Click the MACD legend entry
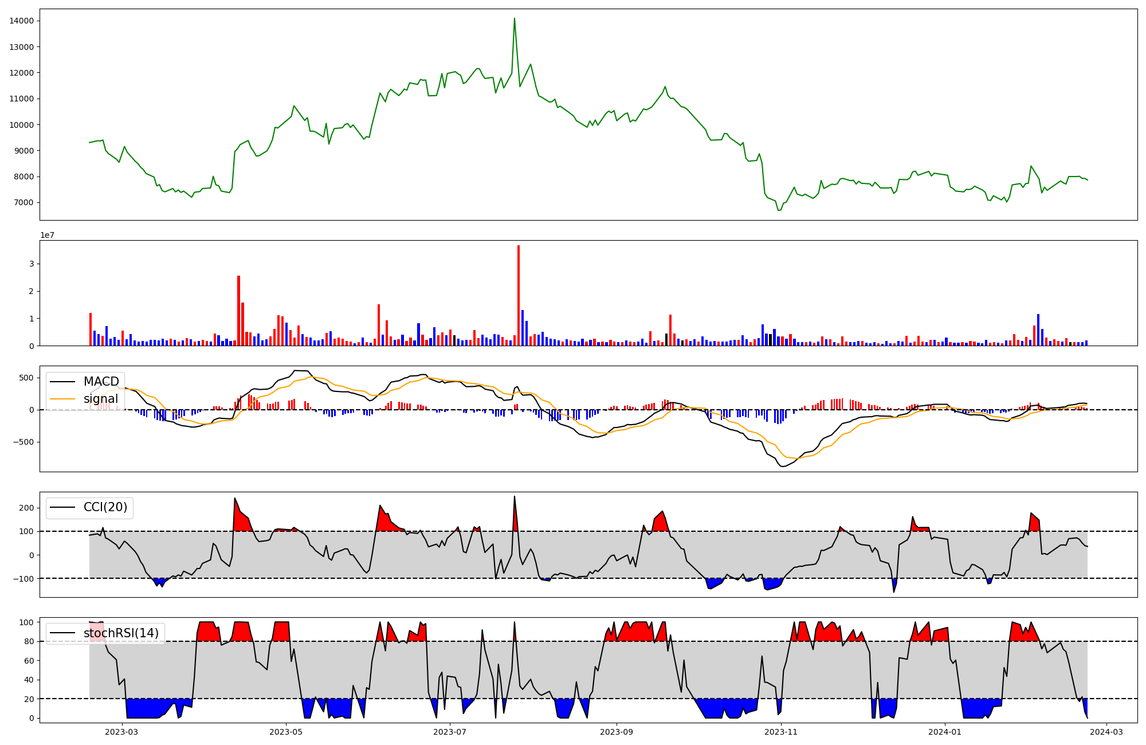 (101, 382)
